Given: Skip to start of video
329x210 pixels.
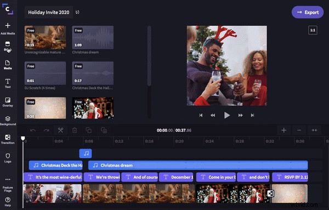Looking at the screenshot, I should pyautogui.click(x=201, y=115).
